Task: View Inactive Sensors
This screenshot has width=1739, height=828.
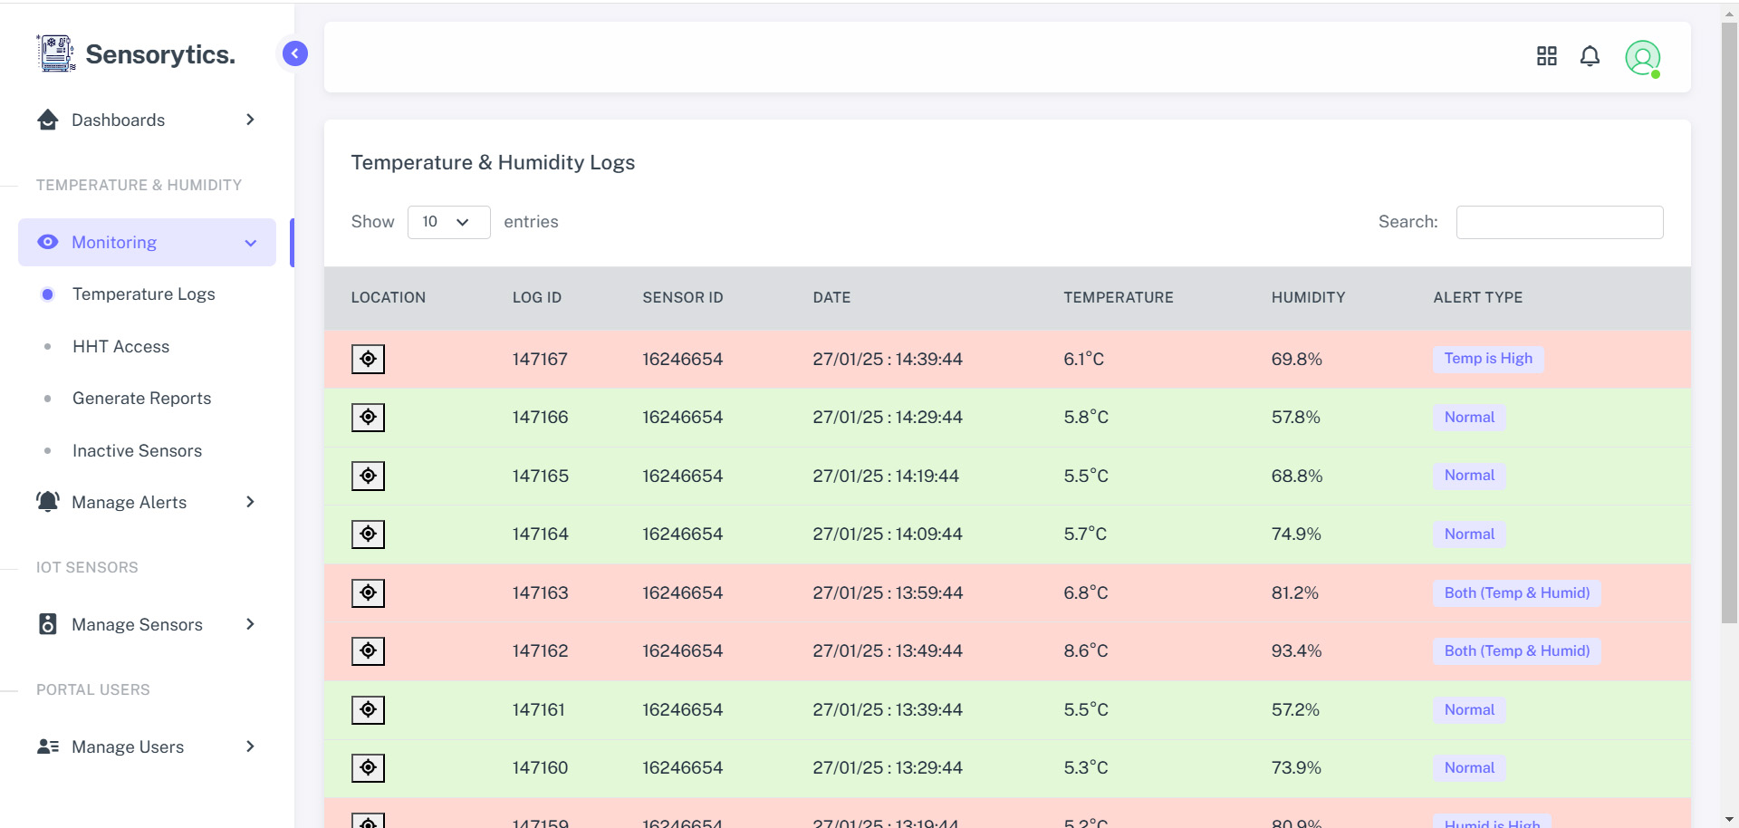Action: [137, 451]
